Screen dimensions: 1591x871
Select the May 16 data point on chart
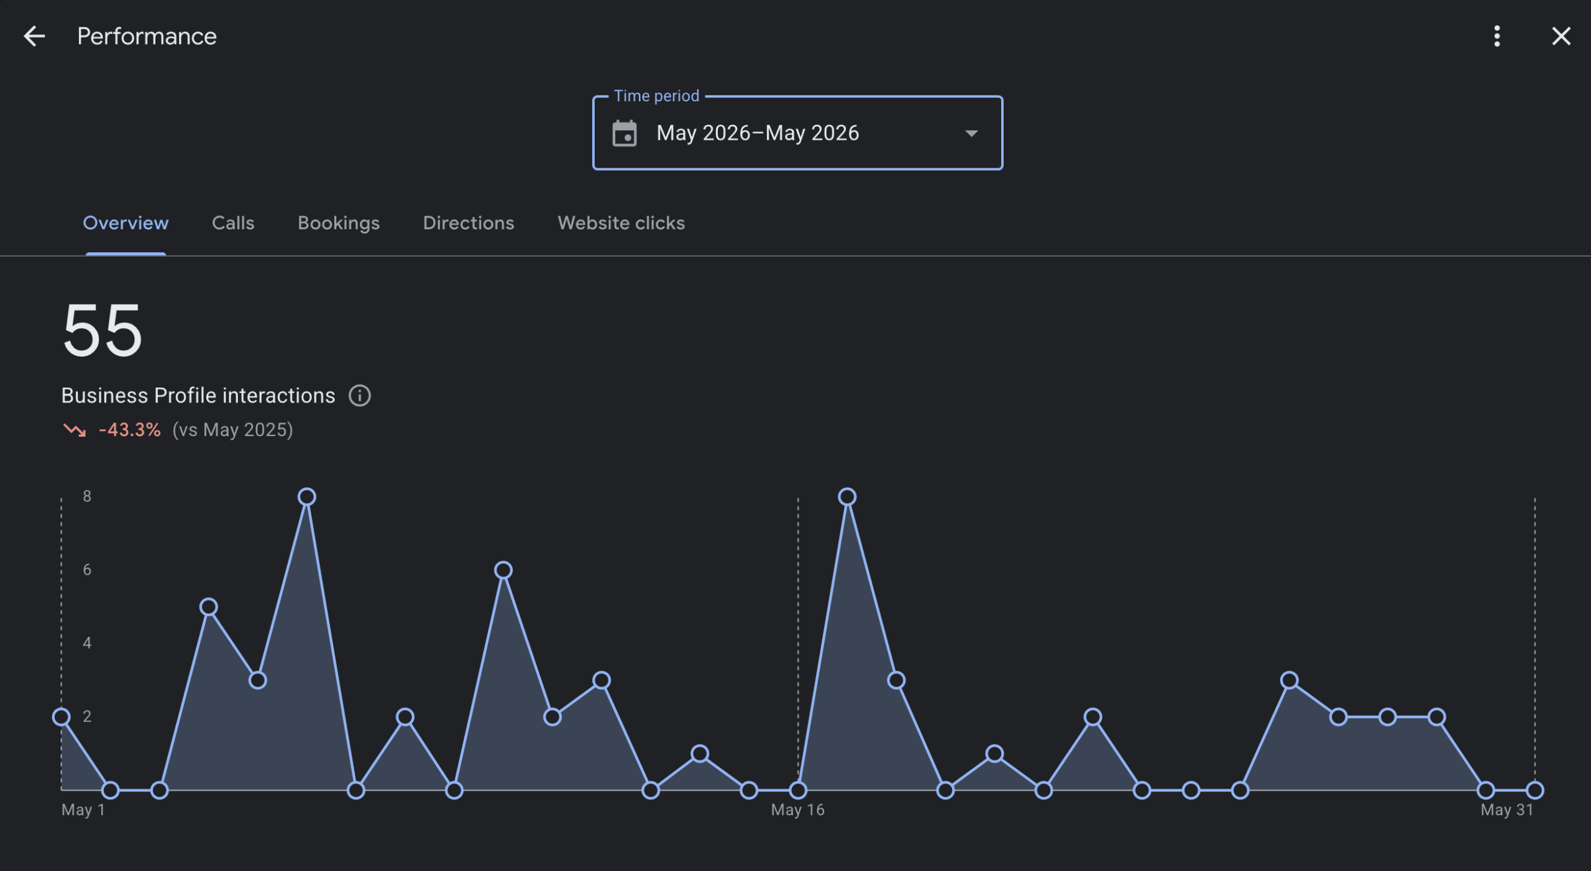[798, 790]
